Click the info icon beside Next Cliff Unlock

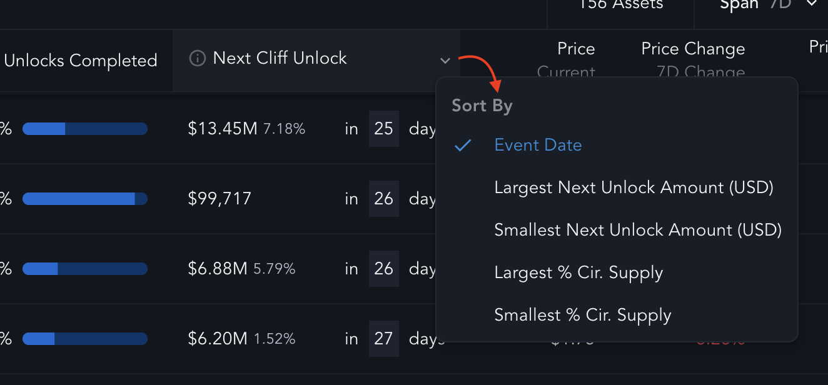point(197,59)
